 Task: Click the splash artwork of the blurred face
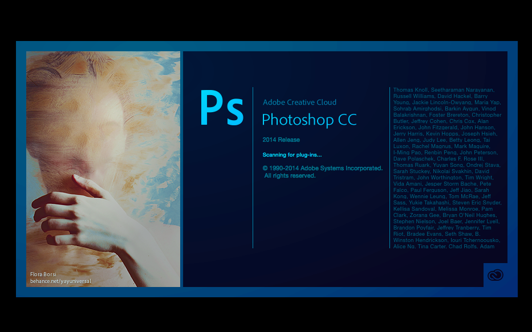(103, 169)
